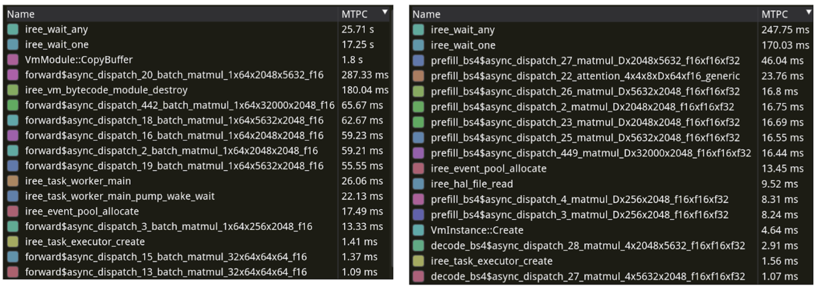The image size is (817, 290).
Task: Click the left table vertical scrollbar
Action: tap(391, 145)
